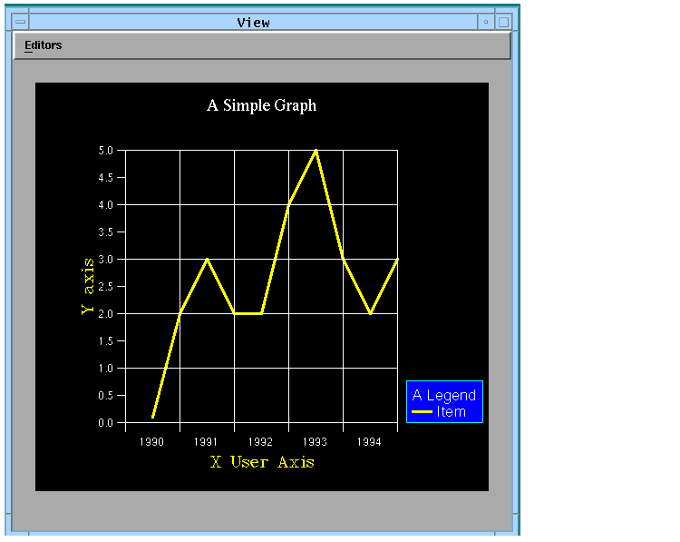Click the View title bar
The image size is (680, 542).
tap(253, 22)
